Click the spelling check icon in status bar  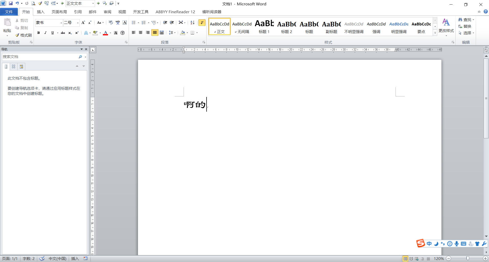click(x=42, y=258)
